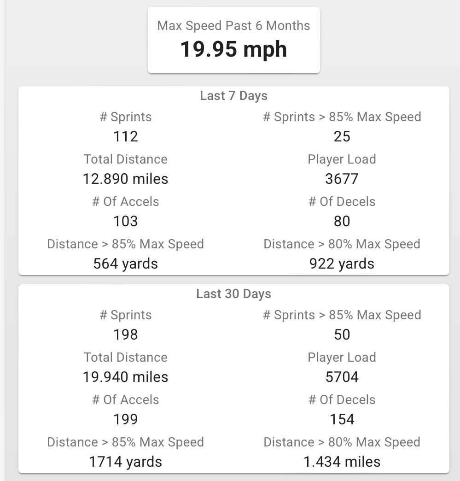Select the 1714 yards distance value

[x=126, y=462]
